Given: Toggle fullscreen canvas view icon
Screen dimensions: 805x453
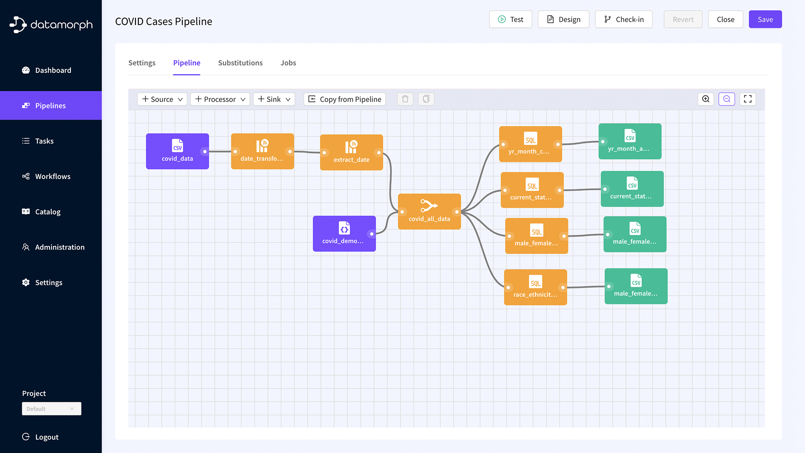Looking at the screenshot, I should [x=748, y=99].
